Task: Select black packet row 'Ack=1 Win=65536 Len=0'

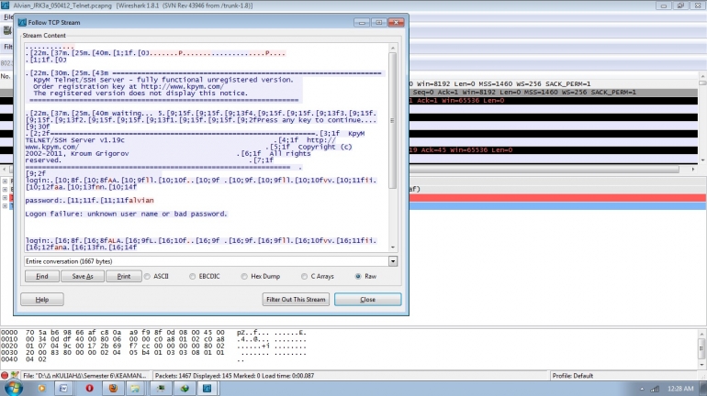Action: tap(554, 100)
